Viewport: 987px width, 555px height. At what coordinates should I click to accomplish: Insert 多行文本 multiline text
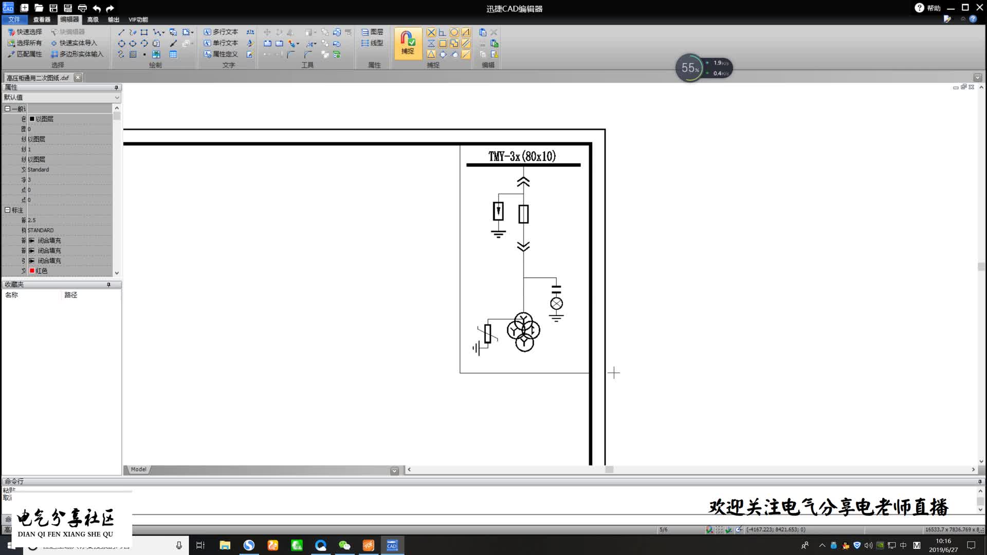[221, 32]
